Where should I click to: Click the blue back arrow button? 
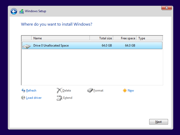14,11
